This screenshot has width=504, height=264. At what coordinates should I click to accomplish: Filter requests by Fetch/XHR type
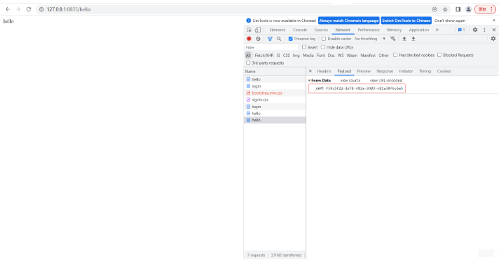tap(264, 55)
